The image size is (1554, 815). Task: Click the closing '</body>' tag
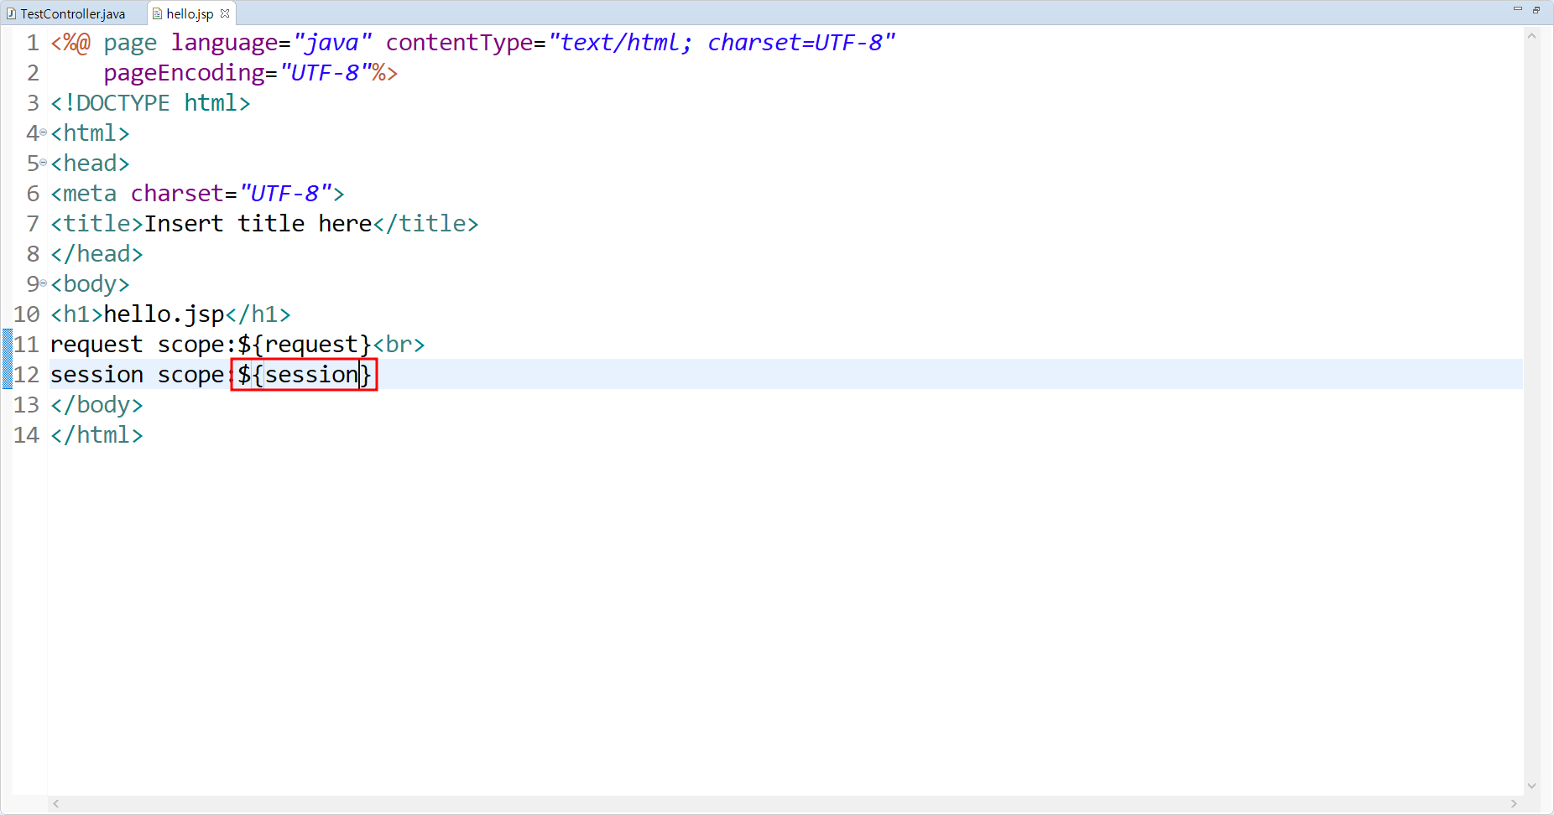coord(96,405)
